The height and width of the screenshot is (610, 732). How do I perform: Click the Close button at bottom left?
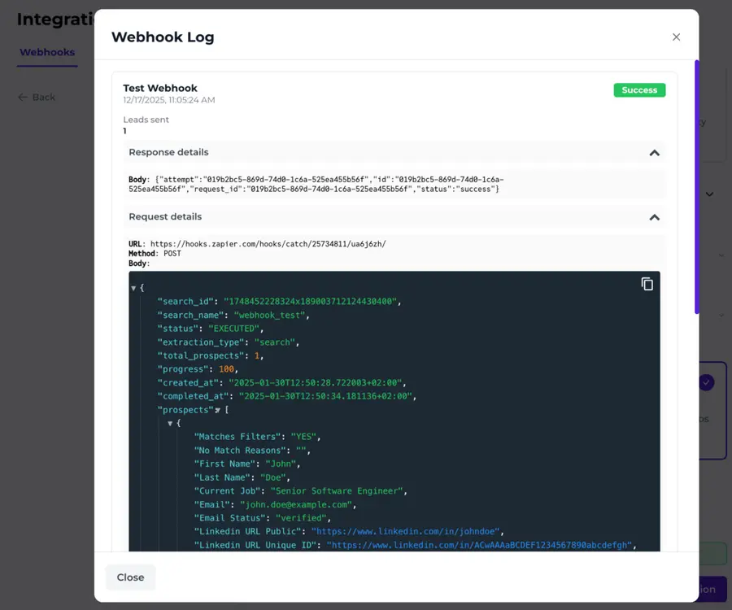pos(130,577)
